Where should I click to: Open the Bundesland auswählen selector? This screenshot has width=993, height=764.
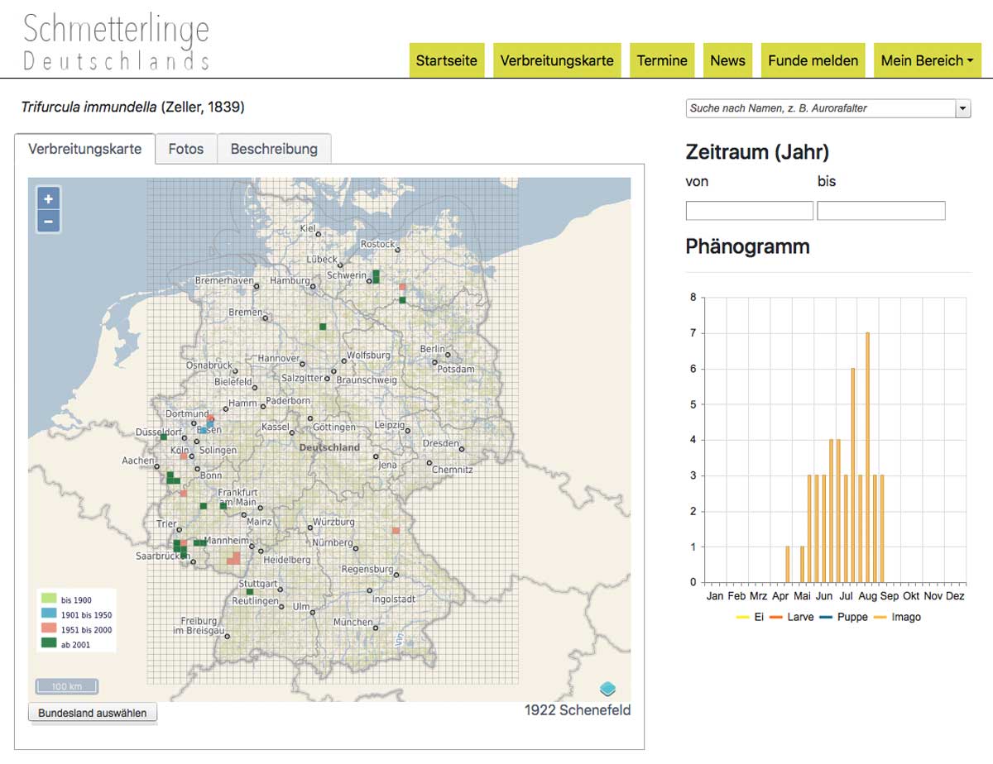click(x=93, y=713)
